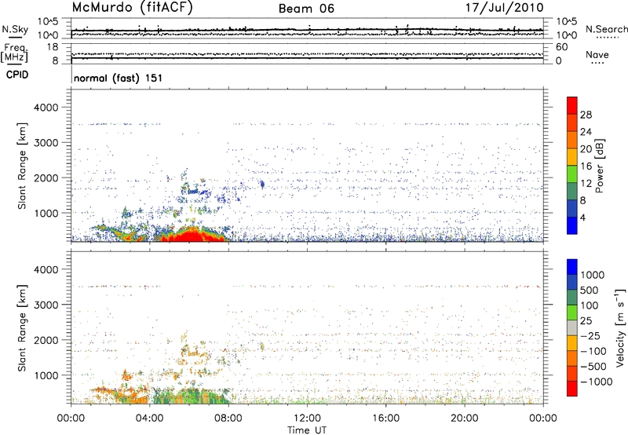Click the CPID label
Image resolution: width=628 pixels, height=435 pixels.
[16, 75]
